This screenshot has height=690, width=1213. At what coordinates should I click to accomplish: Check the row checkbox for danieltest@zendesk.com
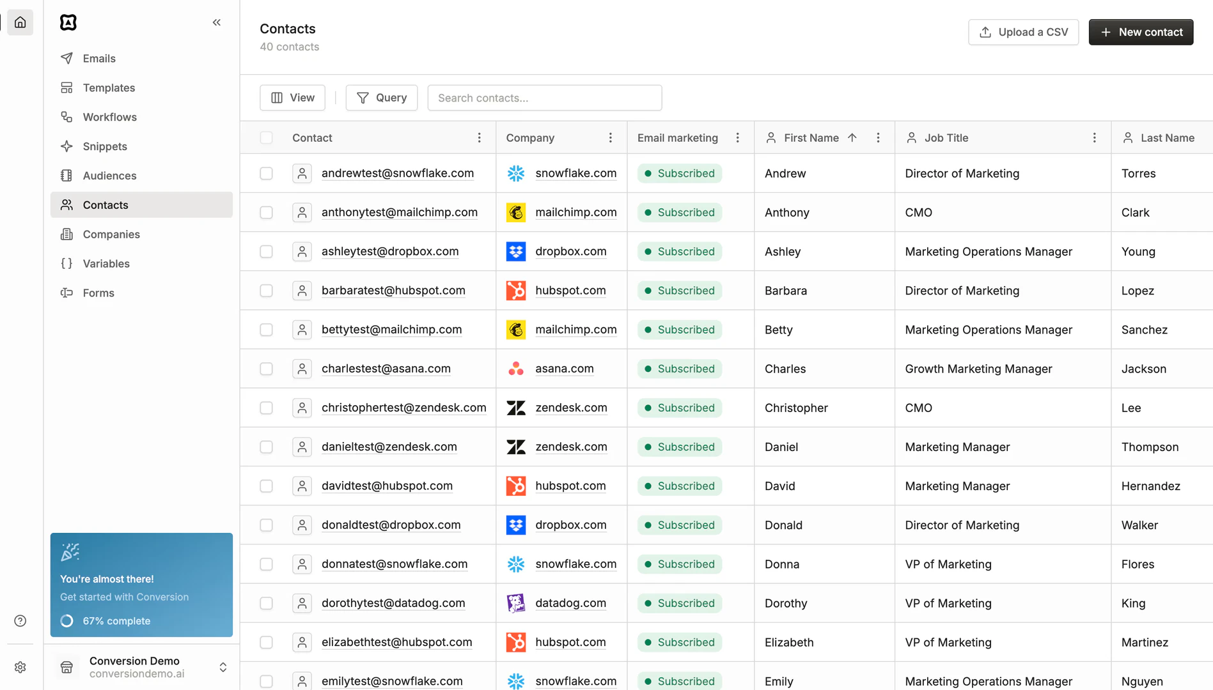(266, 447)
